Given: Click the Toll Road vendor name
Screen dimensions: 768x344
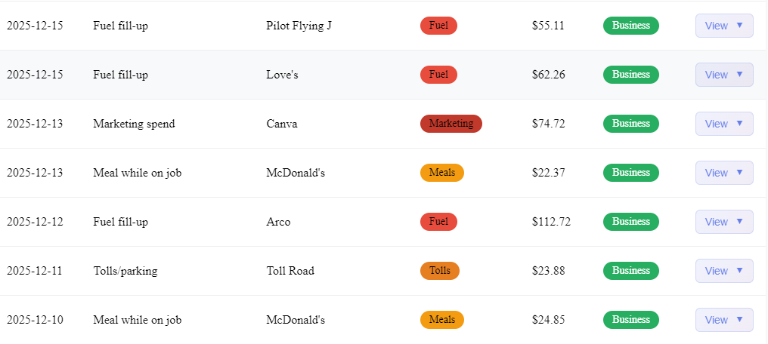Looking at the screenshot, I should click(x=290, y=271).
